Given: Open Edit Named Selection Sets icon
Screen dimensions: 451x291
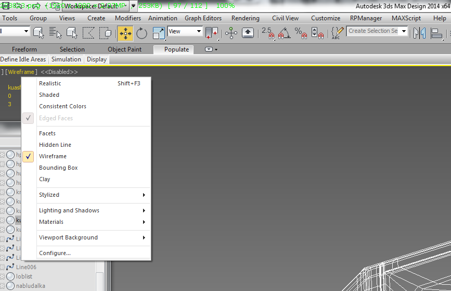Looking at the screenshot, I should (x=338, y=33).
